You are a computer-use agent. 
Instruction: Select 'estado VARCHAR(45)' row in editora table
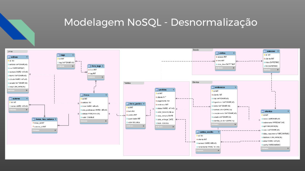point(18,83)
